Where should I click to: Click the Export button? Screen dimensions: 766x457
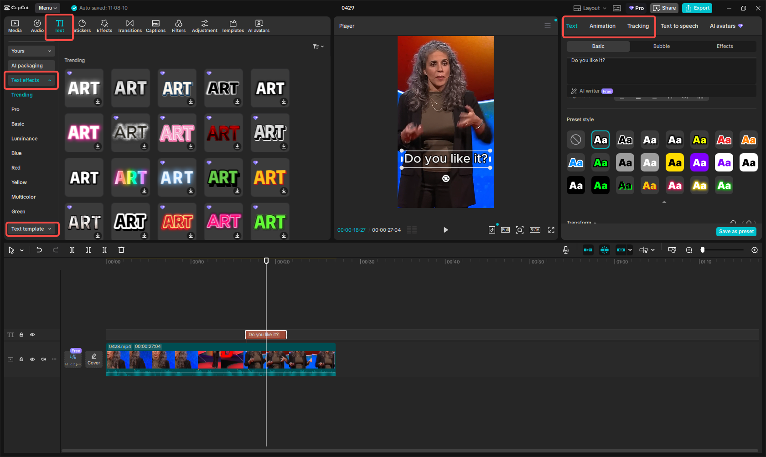(697, 8)
